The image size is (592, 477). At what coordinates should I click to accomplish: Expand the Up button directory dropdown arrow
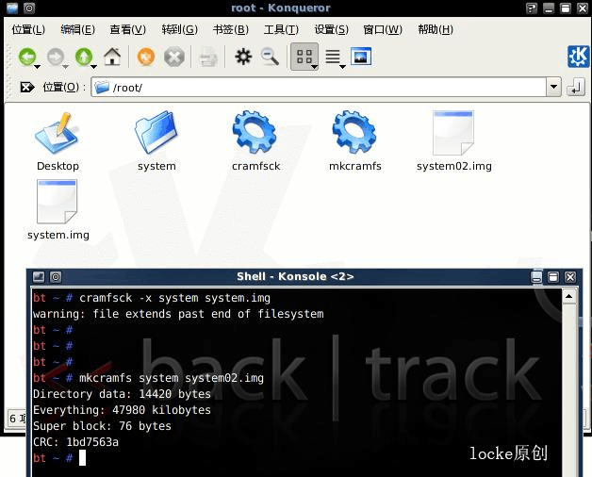[93, 67]
